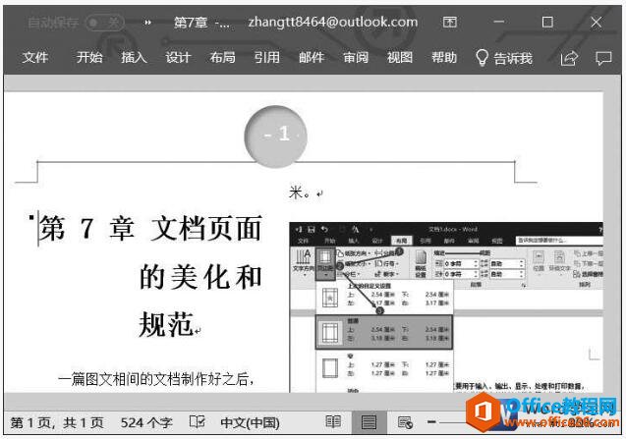Click the 告诉我 lightbulb search

[x=504, y=58]
